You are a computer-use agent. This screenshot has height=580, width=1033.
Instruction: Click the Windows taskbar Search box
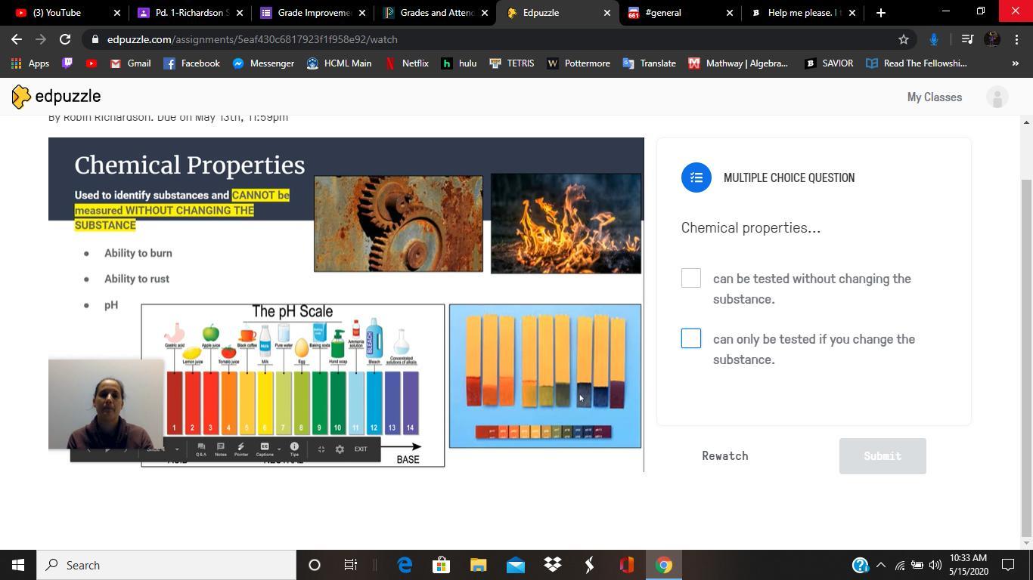coord(166,565)
